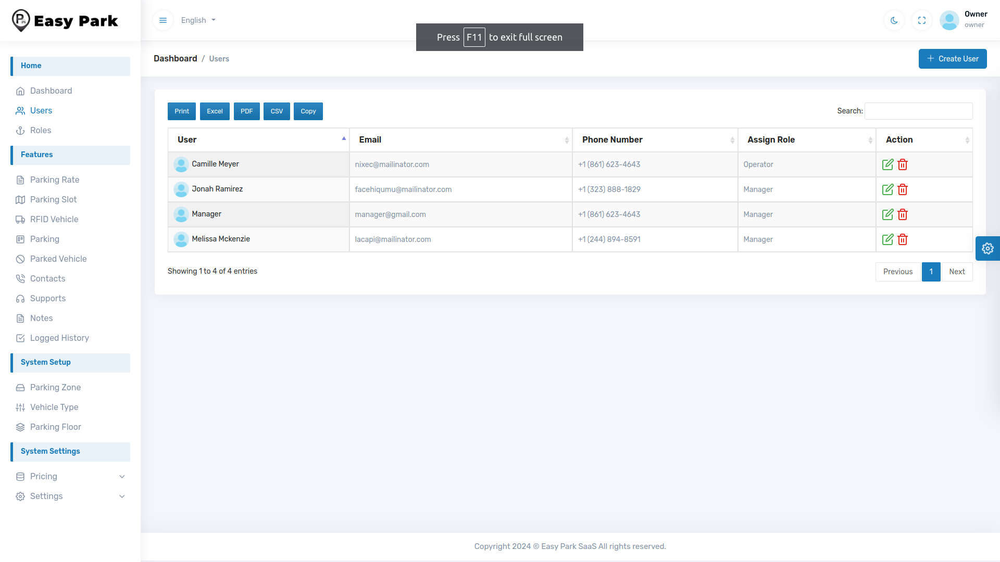Viewport: 1000px width, 562px height.
Task: Open Parking Rate in sidebar
Action: click(55, 180)
